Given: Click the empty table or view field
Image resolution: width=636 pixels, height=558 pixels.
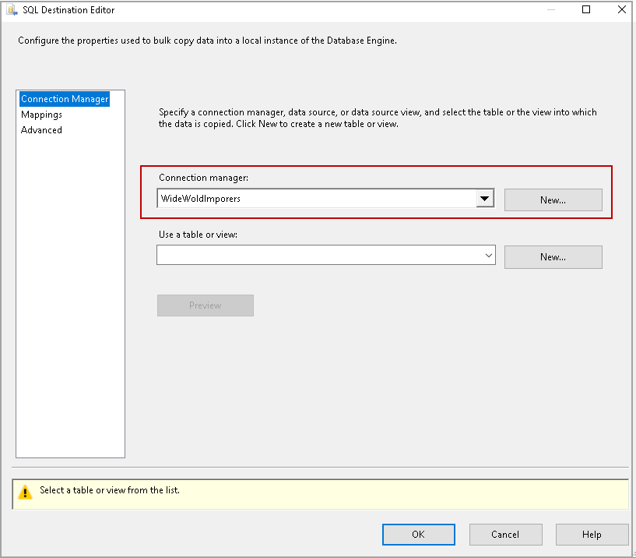Looking at the screenshot, I should 318,256.
